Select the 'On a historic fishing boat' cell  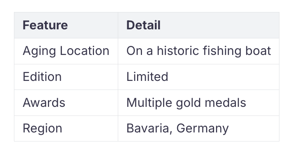(199, 51)
